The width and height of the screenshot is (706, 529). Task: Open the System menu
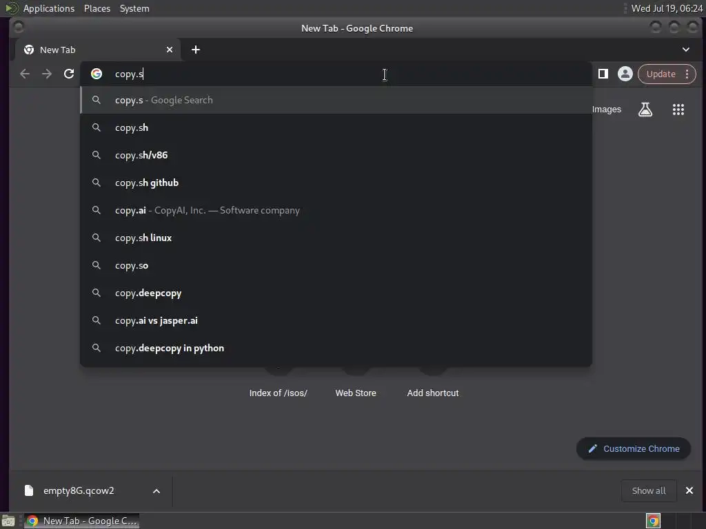click(x=134, y=8)
